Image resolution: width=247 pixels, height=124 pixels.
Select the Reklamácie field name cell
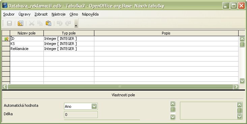click(27, 49)
